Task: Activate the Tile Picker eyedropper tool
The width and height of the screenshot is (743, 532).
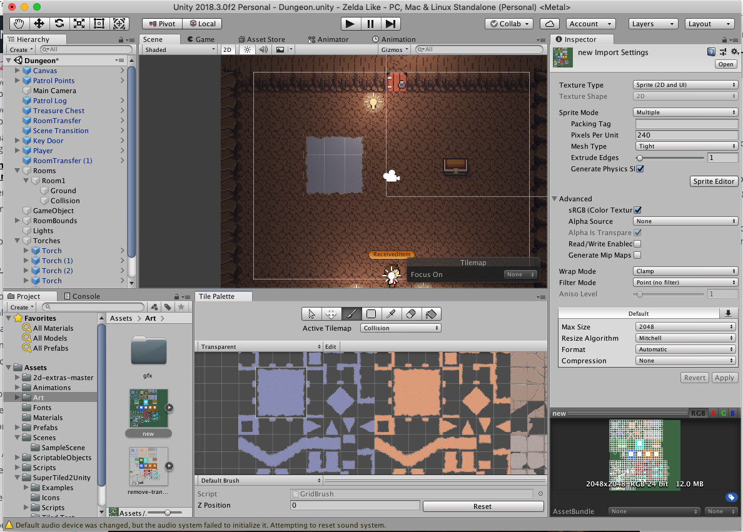Action: coord(390,314)
